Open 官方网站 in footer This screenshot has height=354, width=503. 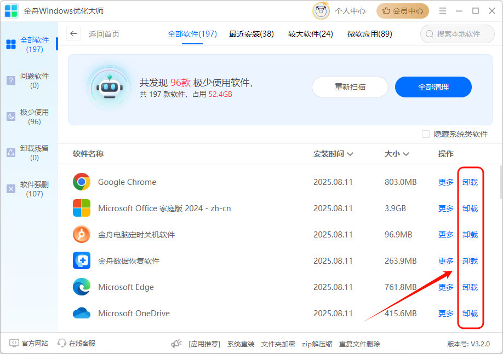point(29,344)
